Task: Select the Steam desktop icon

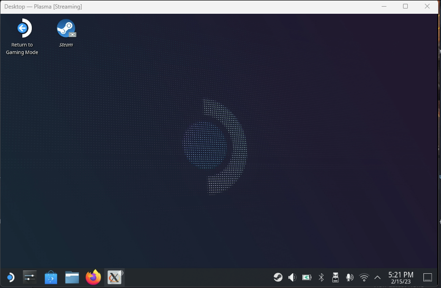Action: pos(66,28)
